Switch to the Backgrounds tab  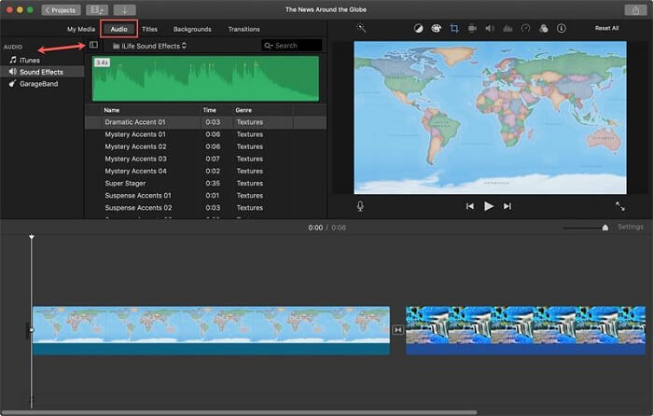click(192, 29)
